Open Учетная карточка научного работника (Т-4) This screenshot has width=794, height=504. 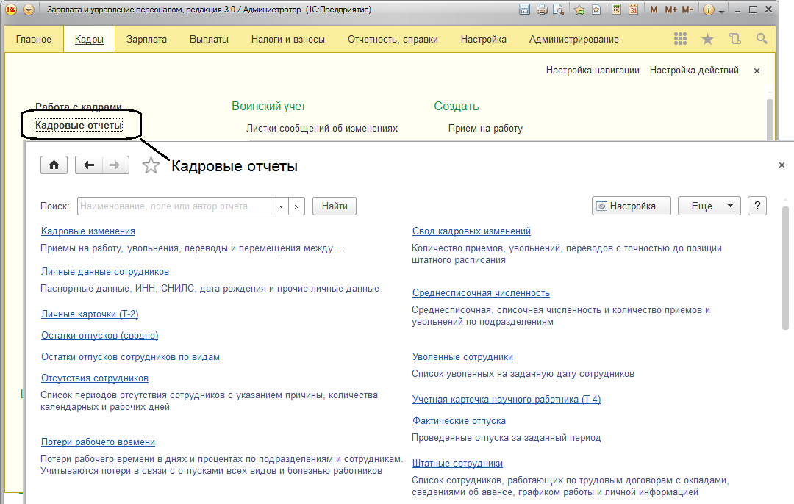point(507,399)
